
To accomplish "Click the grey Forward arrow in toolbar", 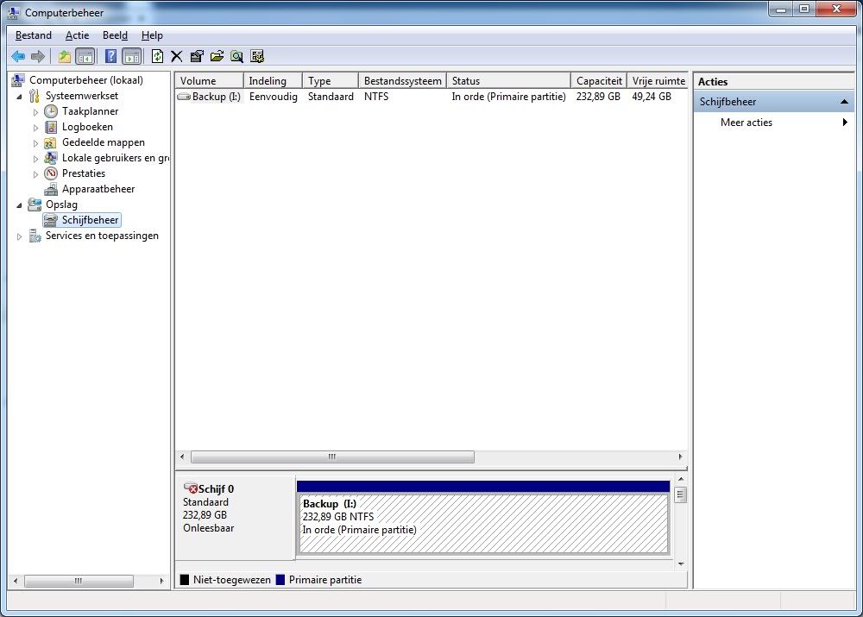I will 38,56.
